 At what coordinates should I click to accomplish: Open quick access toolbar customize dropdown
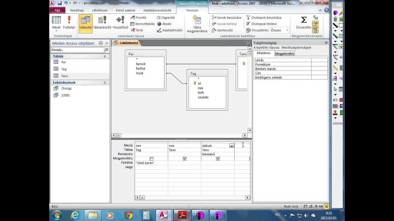84,3
